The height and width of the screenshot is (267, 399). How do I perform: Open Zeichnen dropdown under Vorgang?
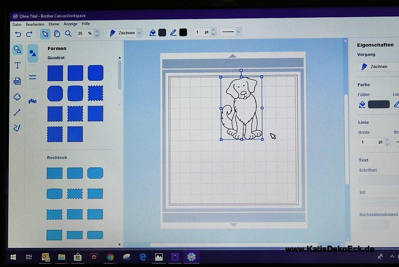tap(378, 67)
